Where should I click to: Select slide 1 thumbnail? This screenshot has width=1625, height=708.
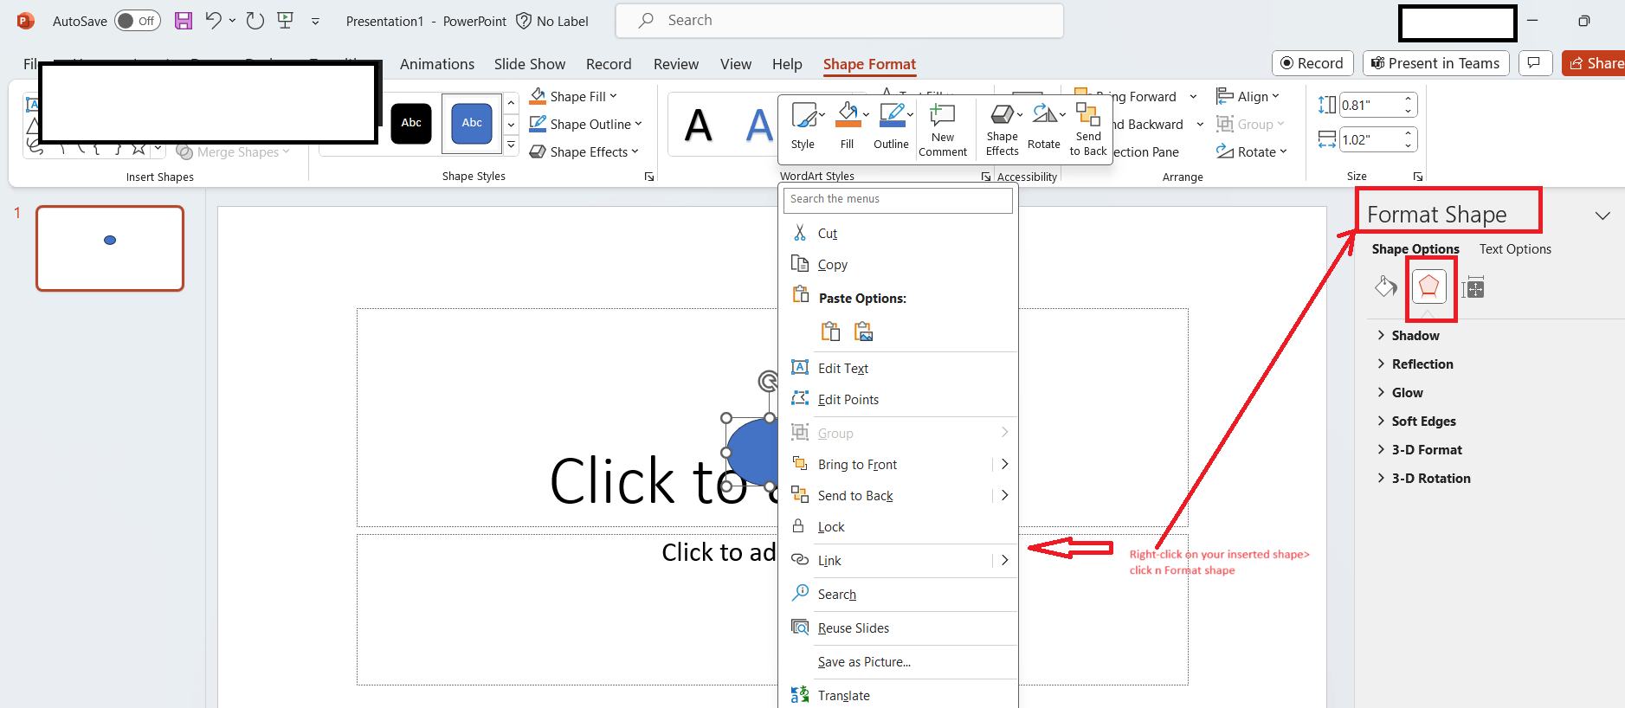point(110,248)
